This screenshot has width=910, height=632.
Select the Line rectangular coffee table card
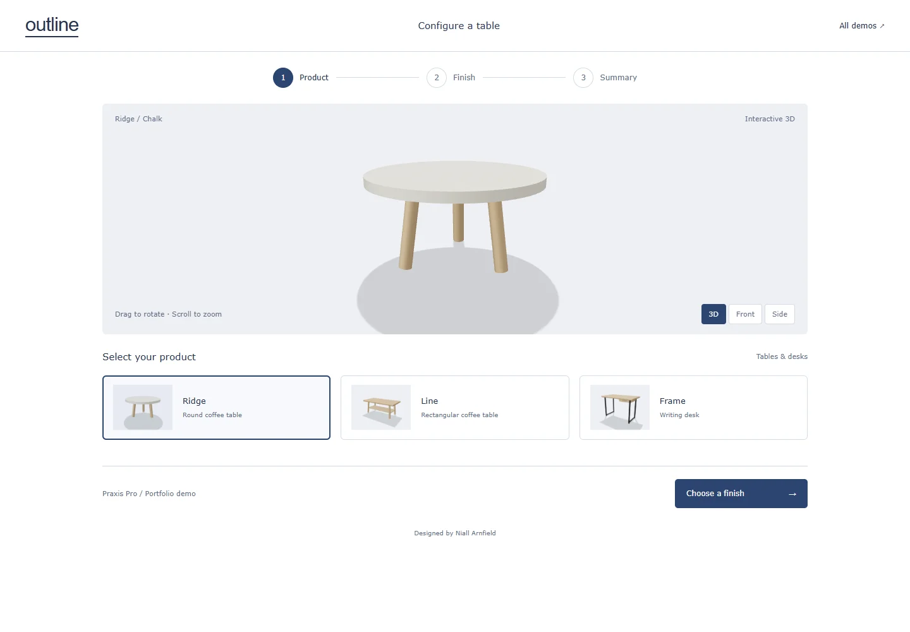455,408
